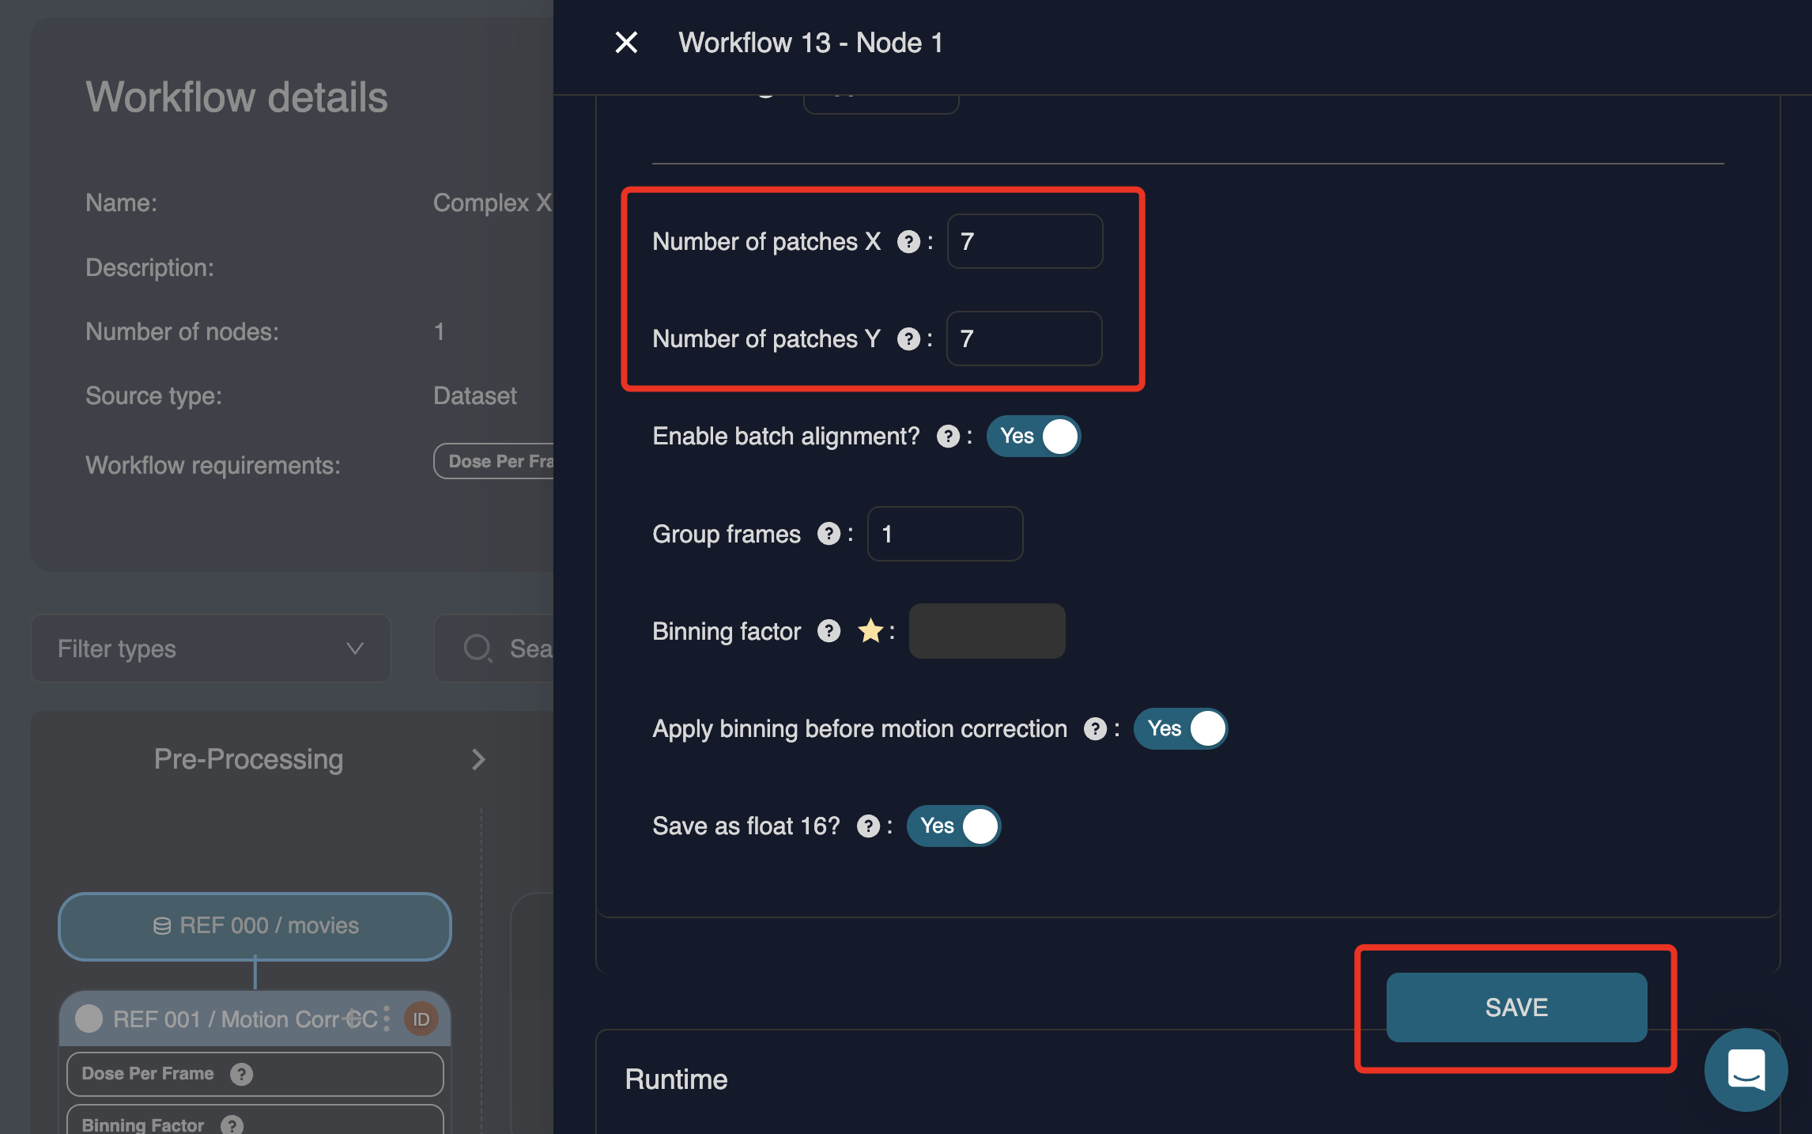Screen dimensions: 1812x1134
Task: Open the Filter types dropdown
Action: click(211, 649)
